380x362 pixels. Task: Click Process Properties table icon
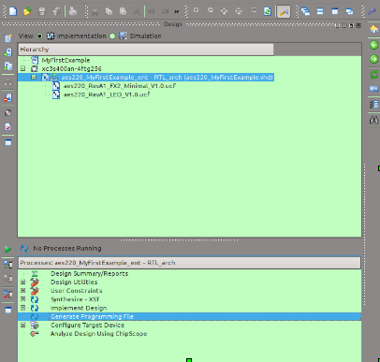(x=8, y=310)
